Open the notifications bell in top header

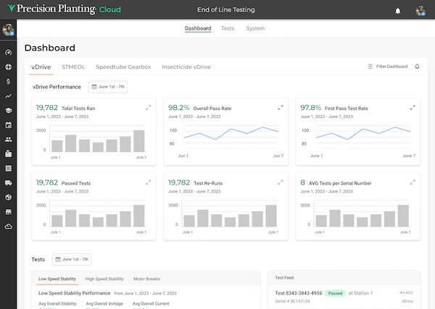click(397, 11)
